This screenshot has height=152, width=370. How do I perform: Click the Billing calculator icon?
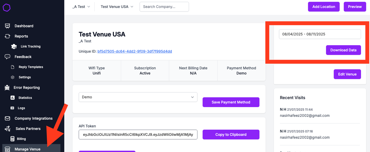(x=12, y=139)
